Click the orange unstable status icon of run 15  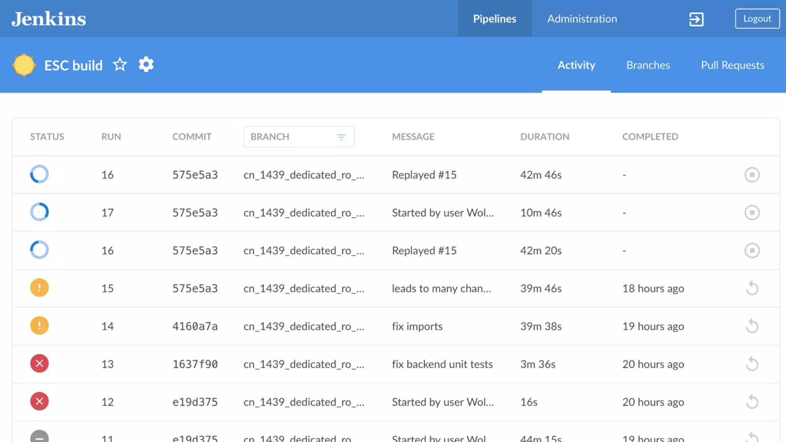click(39, 288)
